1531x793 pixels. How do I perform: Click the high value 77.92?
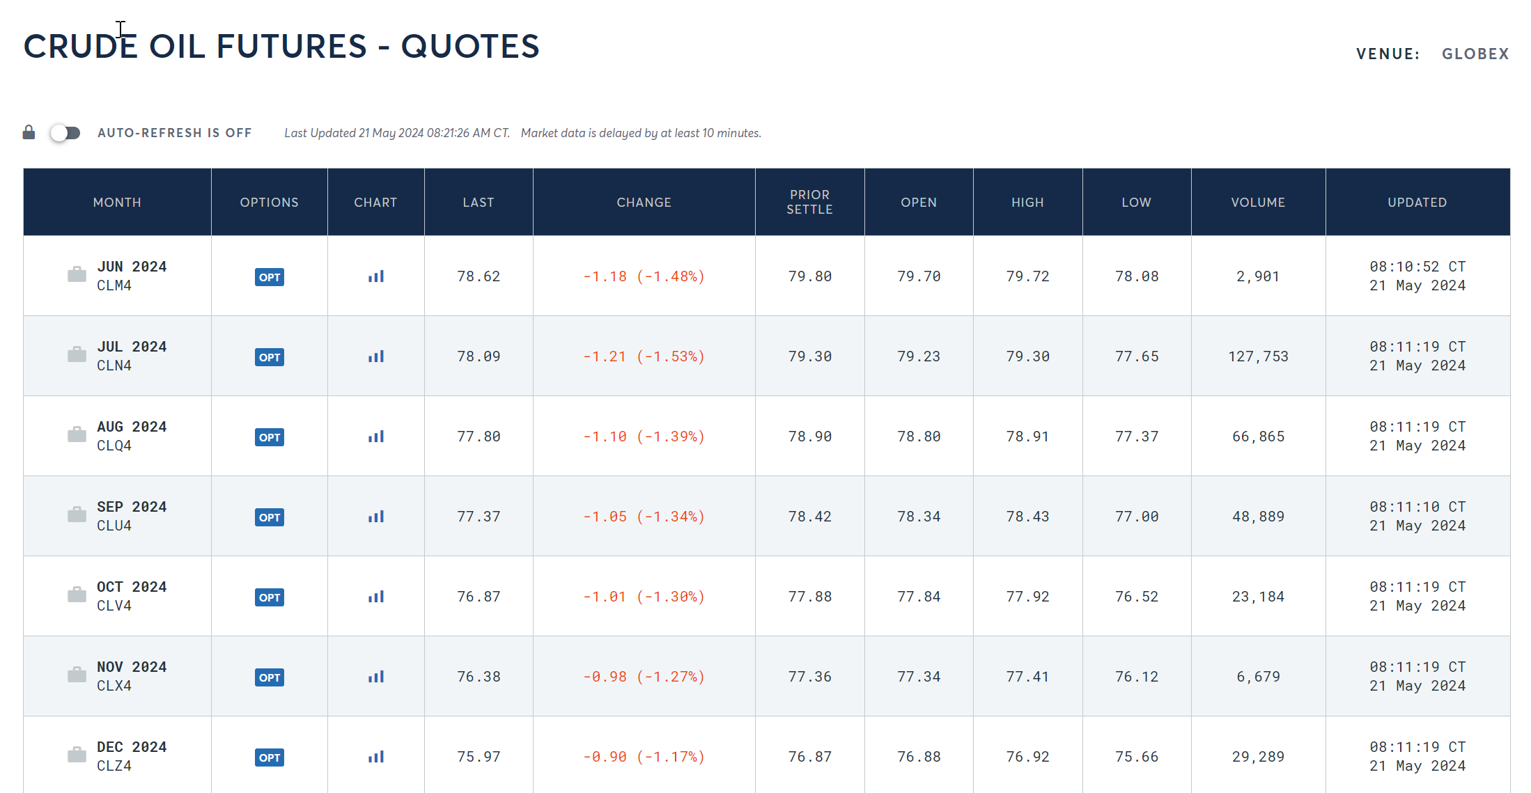tap(1027, 597)
